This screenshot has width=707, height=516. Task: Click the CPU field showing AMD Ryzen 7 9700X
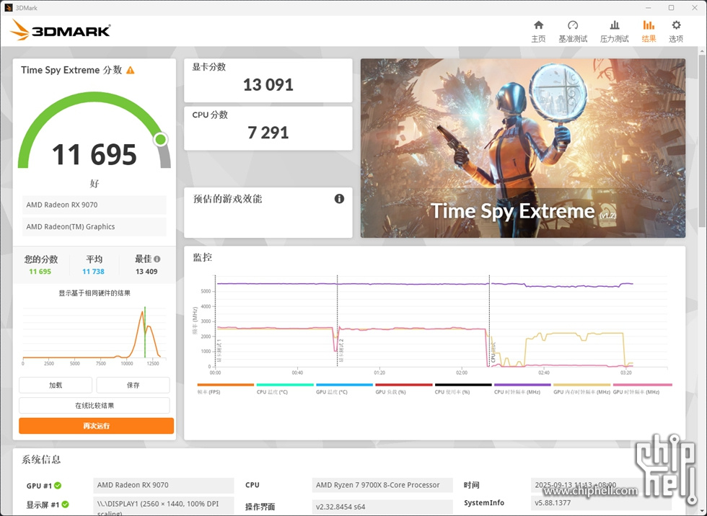click(x=382, y=486)
